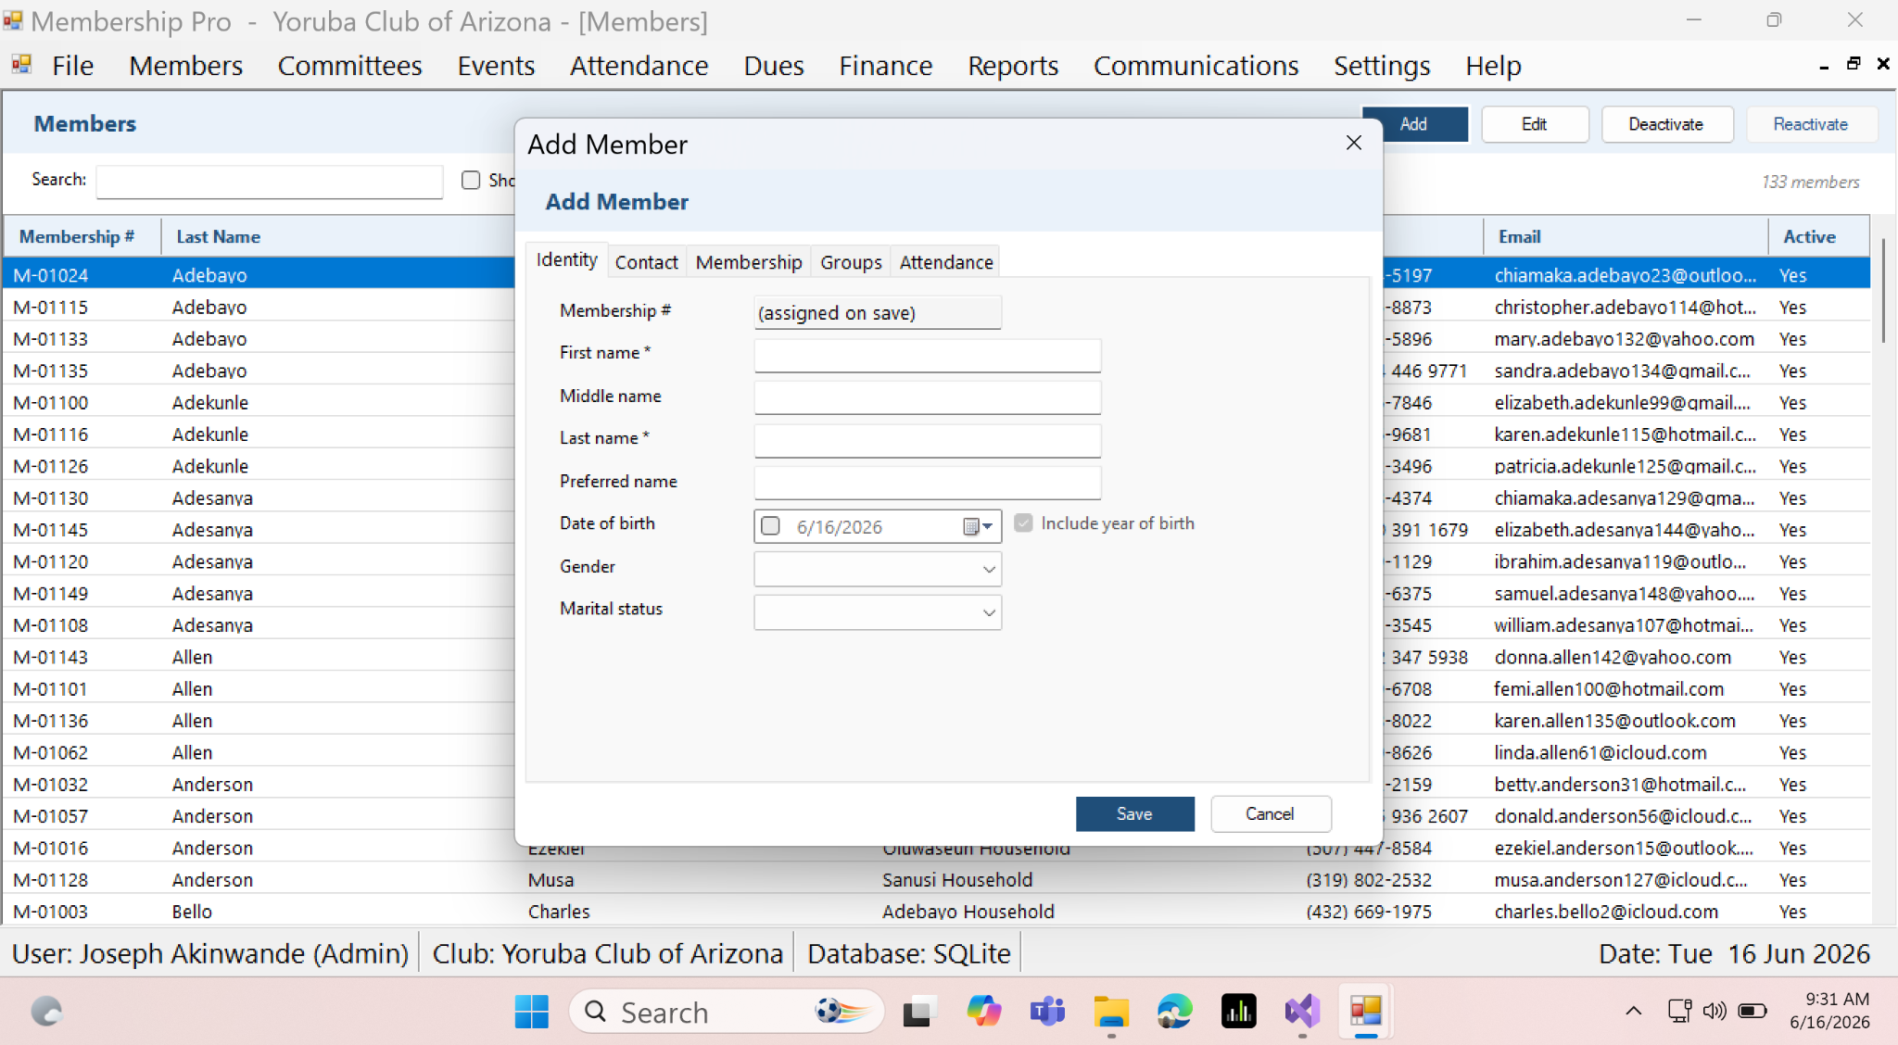
Task: Click the Membership Pro app icon in menu bar
Action: tap(21, 65)
